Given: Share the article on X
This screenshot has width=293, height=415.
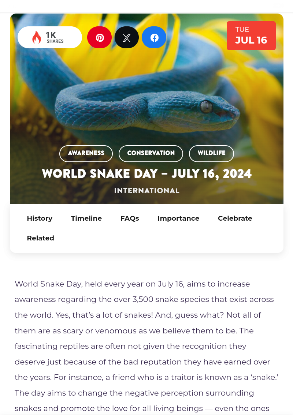Looking at the screenshot, I should pos(126,37).
